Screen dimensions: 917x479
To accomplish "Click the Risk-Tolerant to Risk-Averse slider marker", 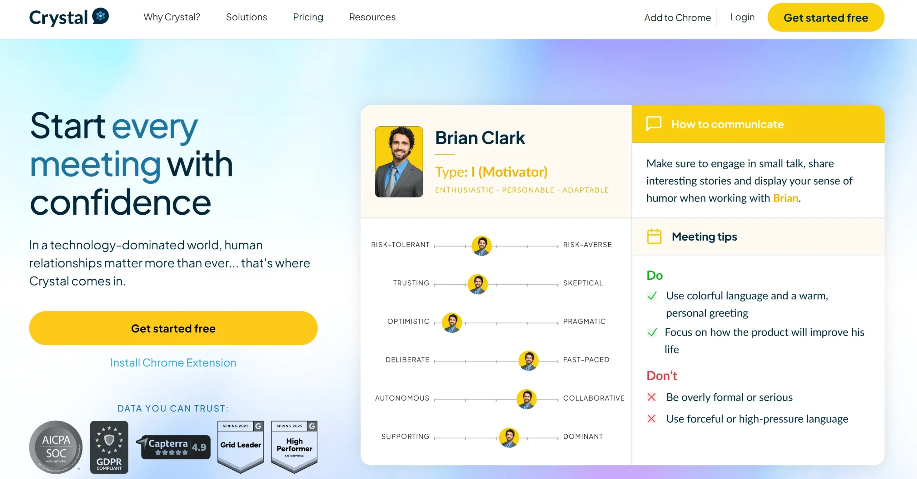I will coord(481,246).
